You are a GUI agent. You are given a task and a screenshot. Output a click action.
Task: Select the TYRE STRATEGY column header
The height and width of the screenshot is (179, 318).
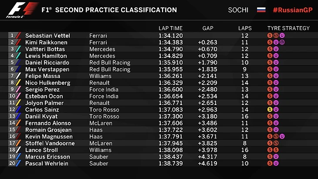point(288,28)
